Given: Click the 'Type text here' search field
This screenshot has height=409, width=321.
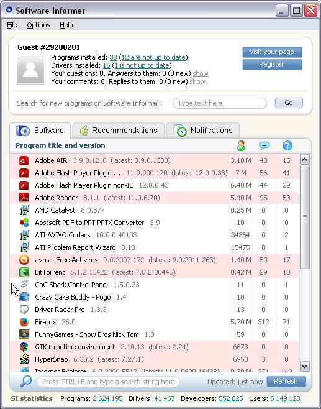Looking at the screenshot, I should (219, 103).
